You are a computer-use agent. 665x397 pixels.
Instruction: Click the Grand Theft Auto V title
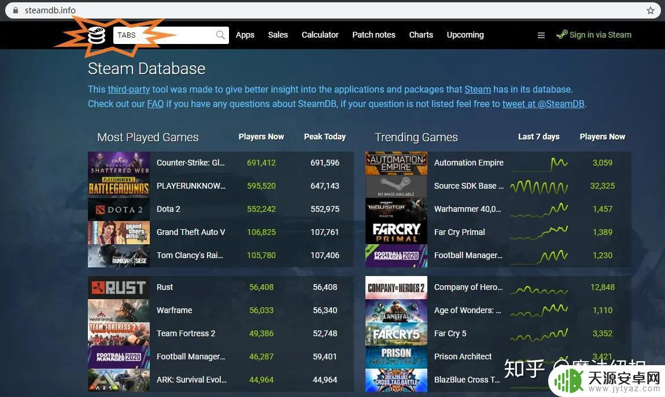click(191, 232)
